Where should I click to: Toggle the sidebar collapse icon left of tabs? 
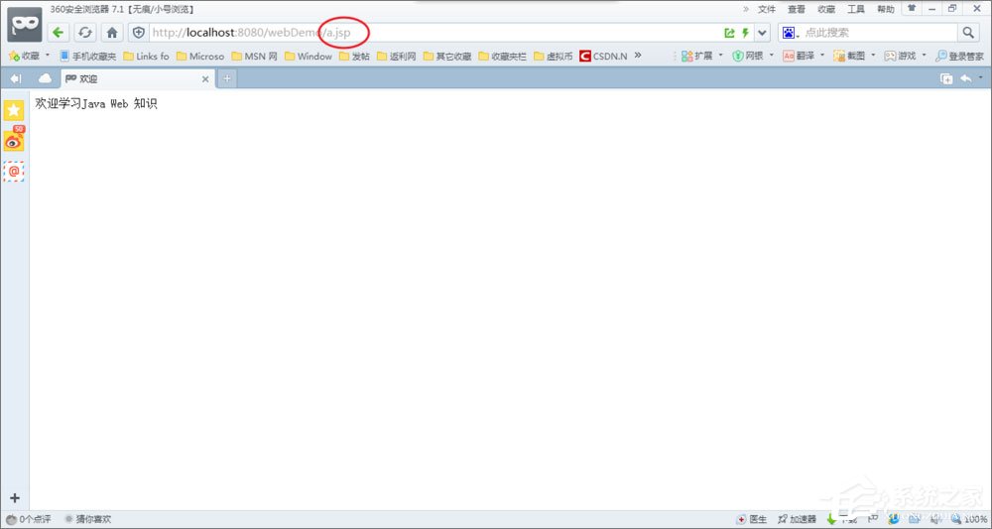pyautogui.click(x=16, y=78)
